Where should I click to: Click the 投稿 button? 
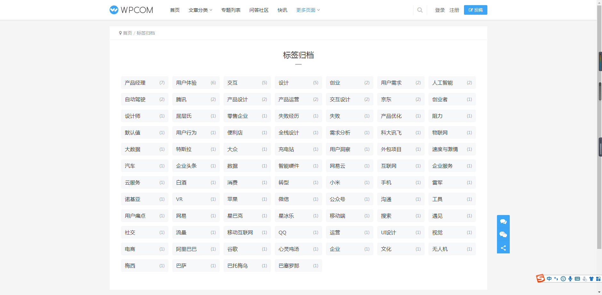pyautogui.click(x=476, y=10)
